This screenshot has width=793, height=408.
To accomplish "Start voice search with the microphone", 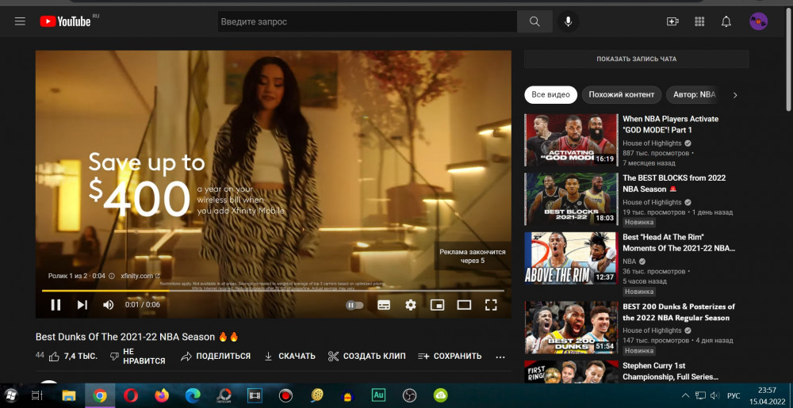I will [x=568, y=21].
